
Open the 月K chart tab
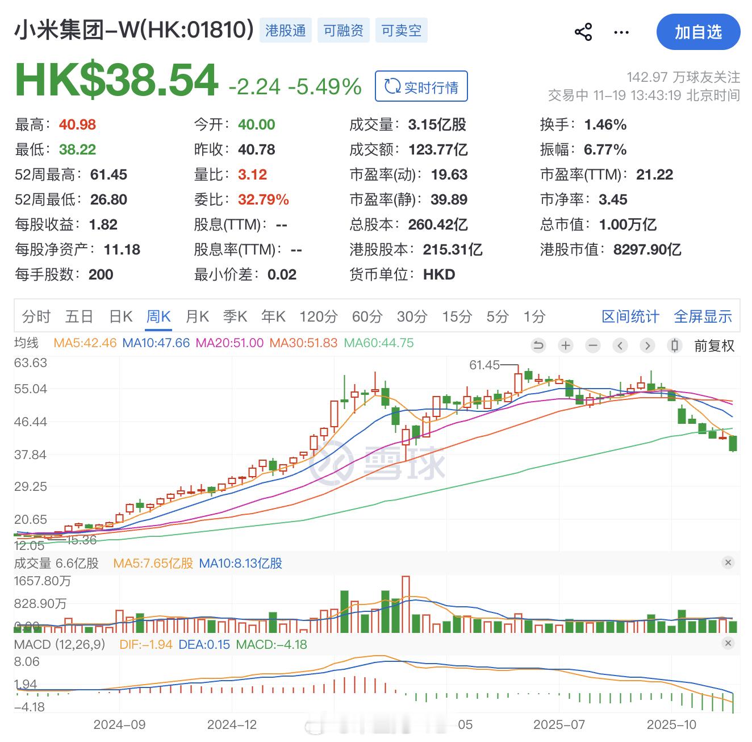pyautogui.click(x=197, y=316)
